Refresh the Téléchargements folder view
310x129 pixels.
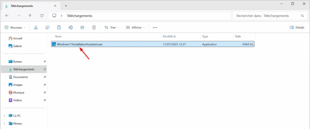(42, 16)
